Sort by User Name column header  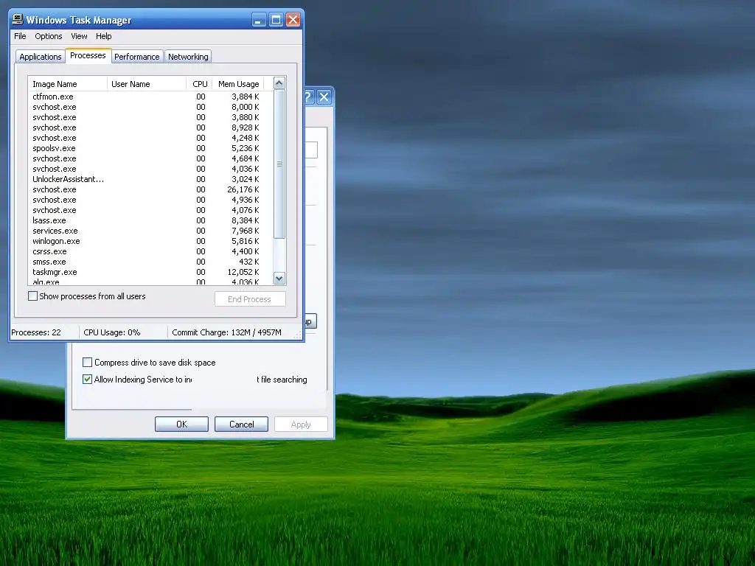(147, 84)
